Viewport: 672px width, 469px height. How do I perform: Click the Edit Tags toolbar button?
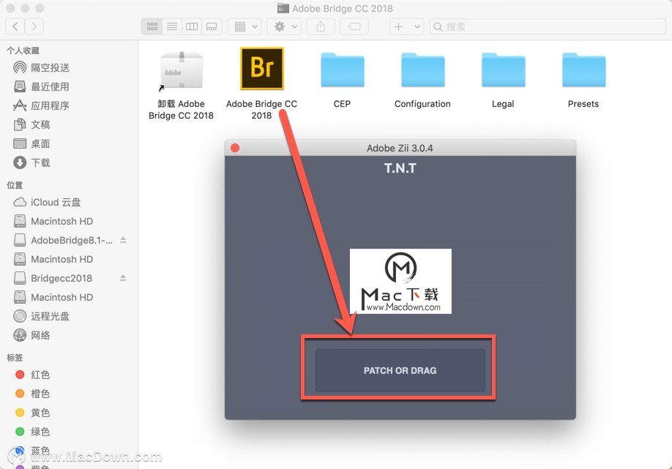[x=354, y=26]
